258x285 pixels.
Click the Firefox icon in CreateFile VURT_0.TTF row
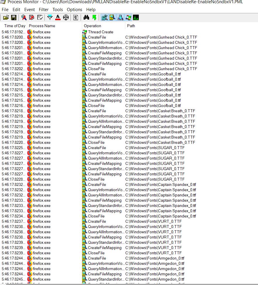[30, 222]
